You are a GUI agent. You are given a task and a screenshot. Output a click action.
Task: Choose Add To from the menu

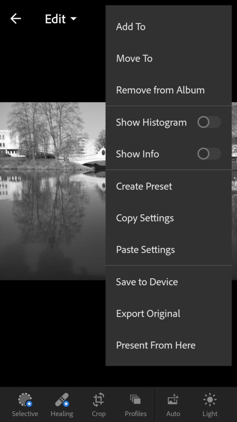(x=168, y=27)
